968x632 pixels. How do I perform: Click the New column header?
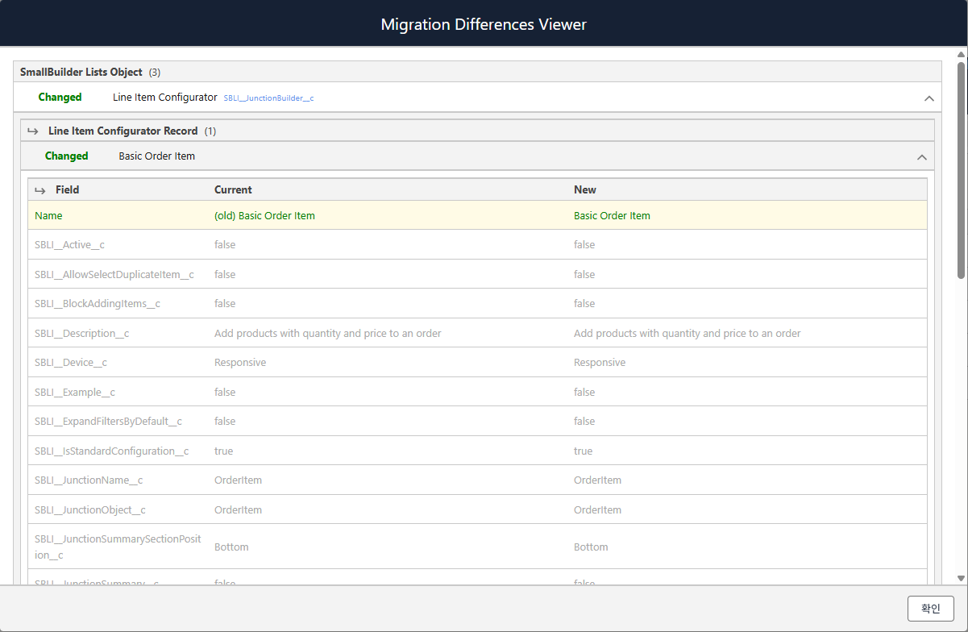pyautogui.click(x=584, y=190)
